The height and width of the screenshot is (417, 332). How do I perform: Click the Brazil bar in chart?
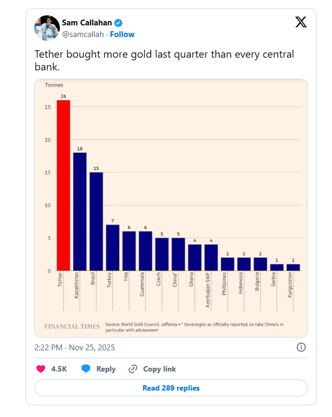(96, 221)
